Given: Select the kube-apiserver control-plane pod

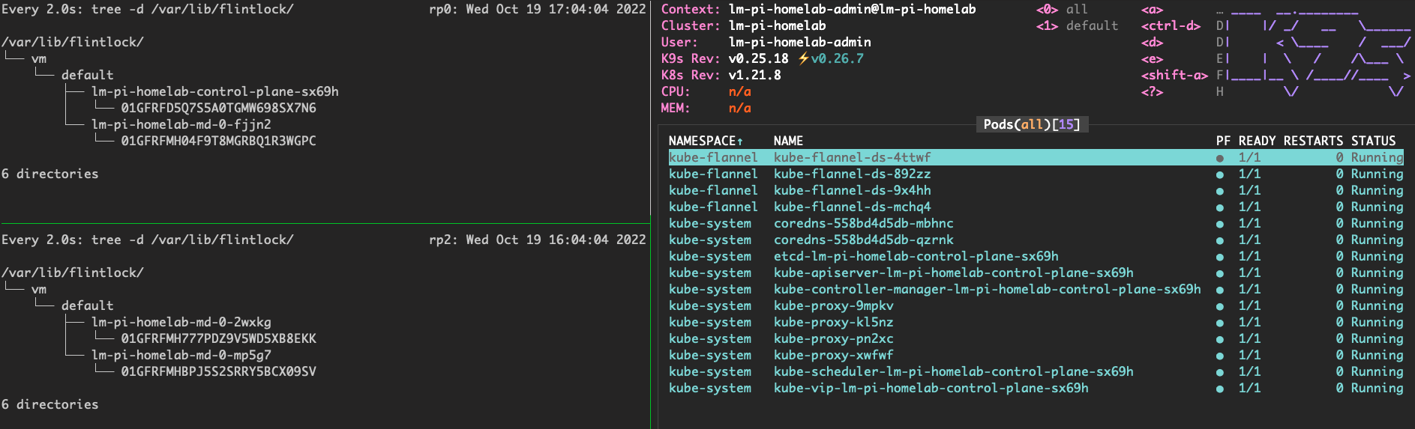Looking at the screenshot, I should [1036, 273].
